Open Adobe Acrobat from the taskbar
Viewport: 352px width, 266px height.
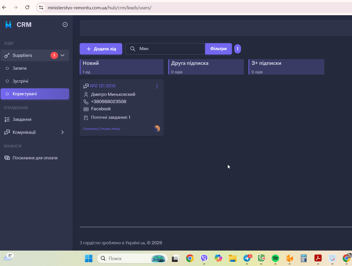point(318,258)
